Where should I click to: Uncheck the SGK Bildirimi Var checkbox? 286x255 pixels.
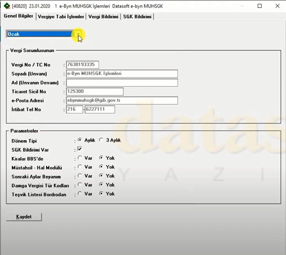click(x=80, y=149)
